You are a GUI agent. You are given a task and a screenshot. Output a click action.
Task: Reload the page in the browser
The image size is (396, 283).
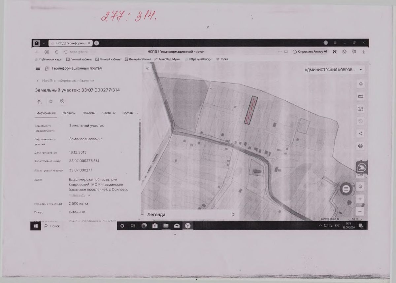click(x=56, y=52)
